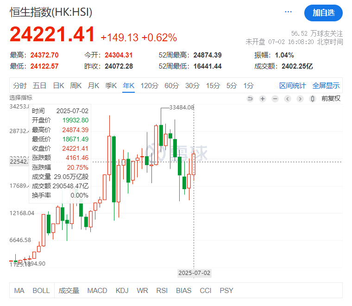Click the tooltip 开盘价 value 19932.80
The height and width of the screenshot is (306, 352).
[x=75, y=120]
